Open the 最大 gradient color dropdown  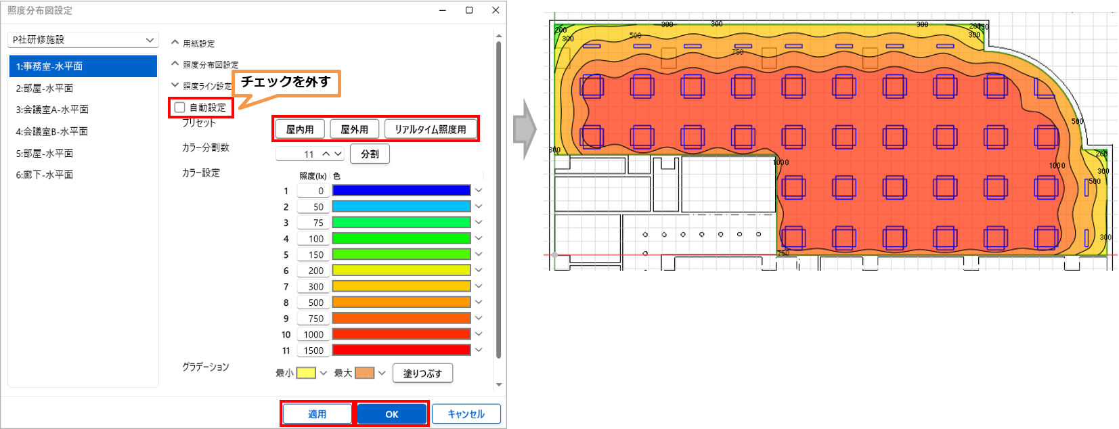pos(382,373)
